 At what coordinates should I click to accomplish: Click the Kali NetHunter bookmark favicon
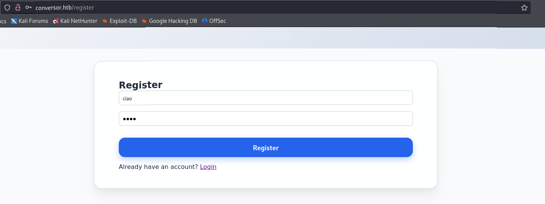(x=56, y=21)
